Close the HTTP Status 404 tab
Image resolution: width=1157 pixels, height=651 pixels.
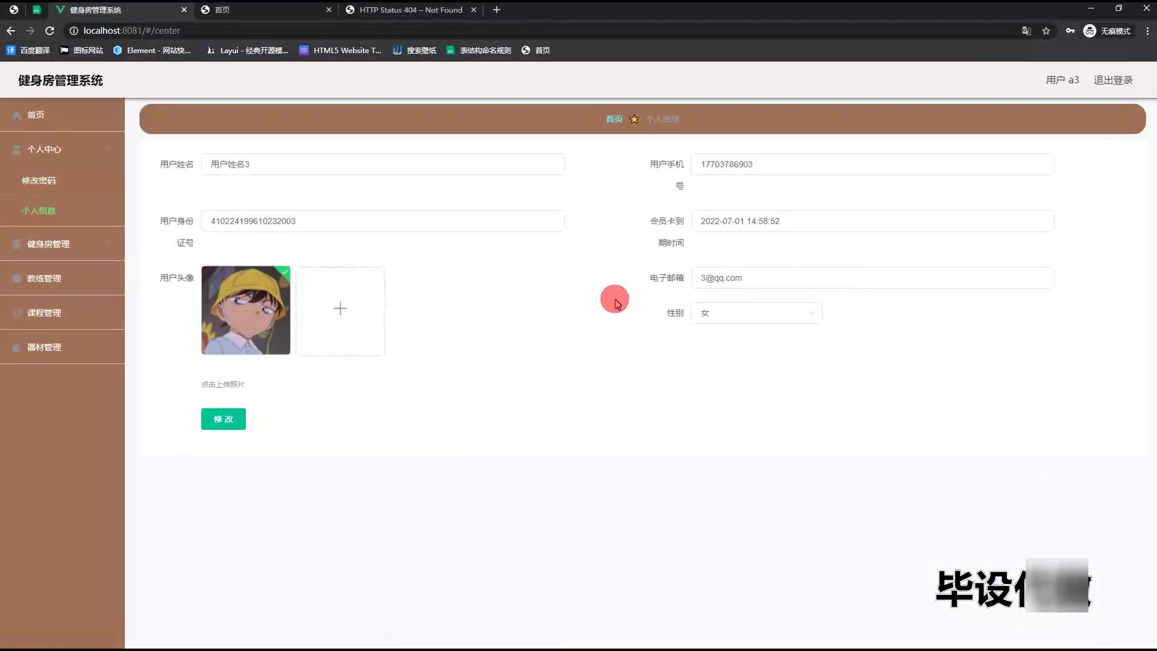pos(474,10)
